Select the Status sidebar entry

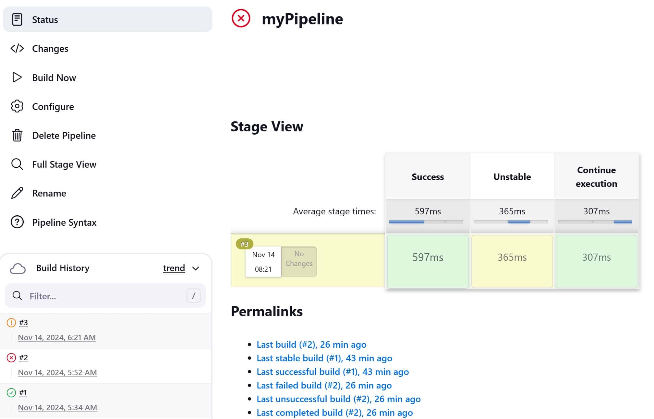click(x=45, y=19)
